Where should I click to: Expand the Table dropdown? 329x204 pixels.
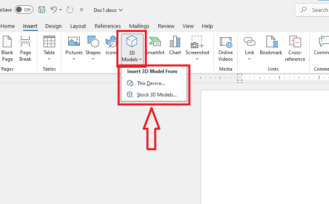49,48
